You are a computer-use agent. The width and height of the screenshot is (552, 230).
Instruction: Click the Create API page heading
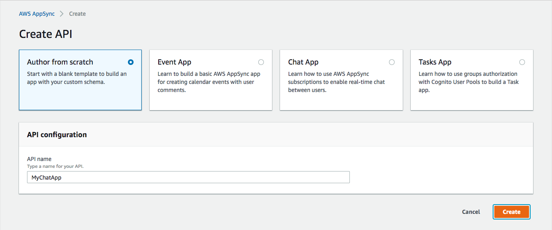(x=46, y=34)
